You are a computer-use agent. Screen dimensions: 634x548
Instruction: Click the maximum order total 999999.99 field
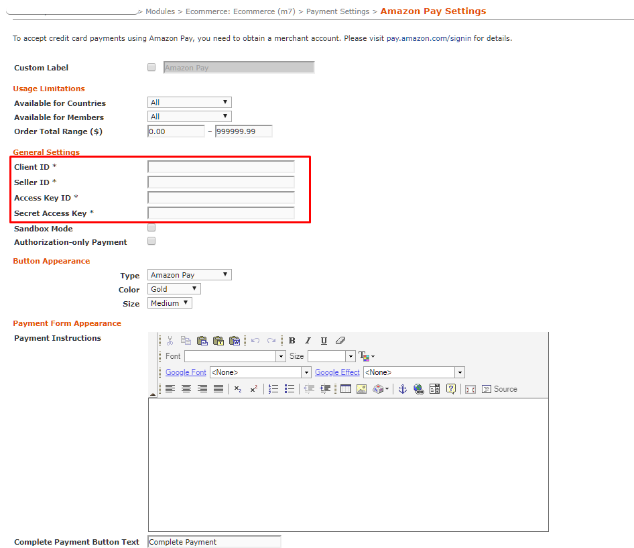244,131
